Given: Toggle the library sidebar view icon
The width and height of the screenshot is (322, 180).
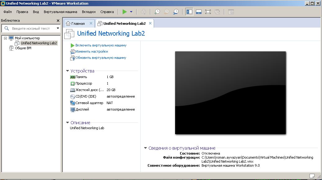Looking at the screenshot, I should point(189,12).
